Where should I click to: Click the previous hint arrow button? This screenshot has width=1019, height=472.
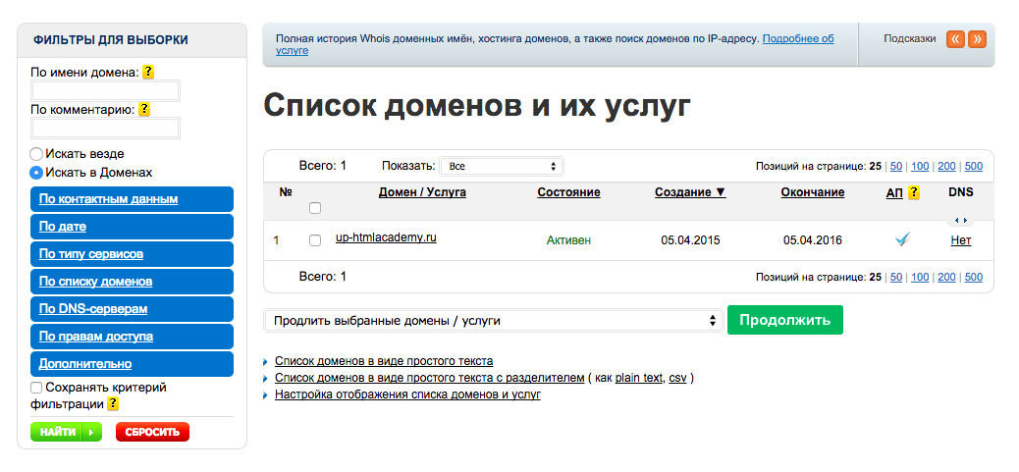(x=955, y=39)
